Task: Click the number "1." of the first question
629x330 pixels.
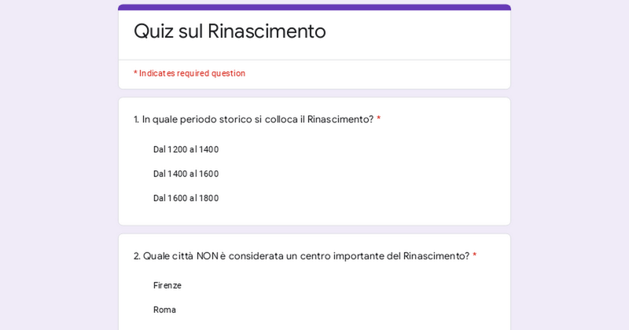Action: point(136,119)
